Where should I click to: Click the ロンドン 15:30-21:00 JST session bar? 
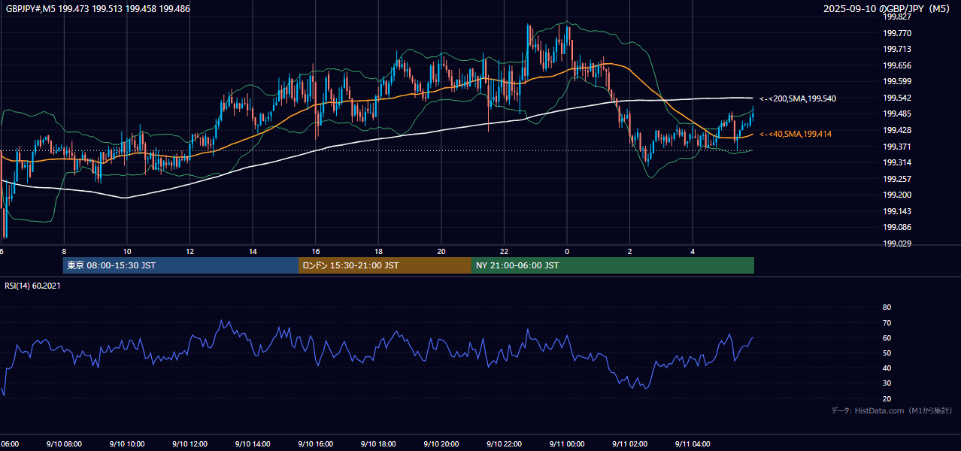point(385,265)
